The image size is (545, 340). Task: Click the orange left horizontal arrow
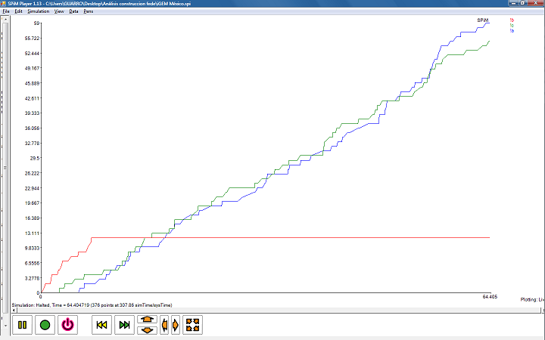164,325
